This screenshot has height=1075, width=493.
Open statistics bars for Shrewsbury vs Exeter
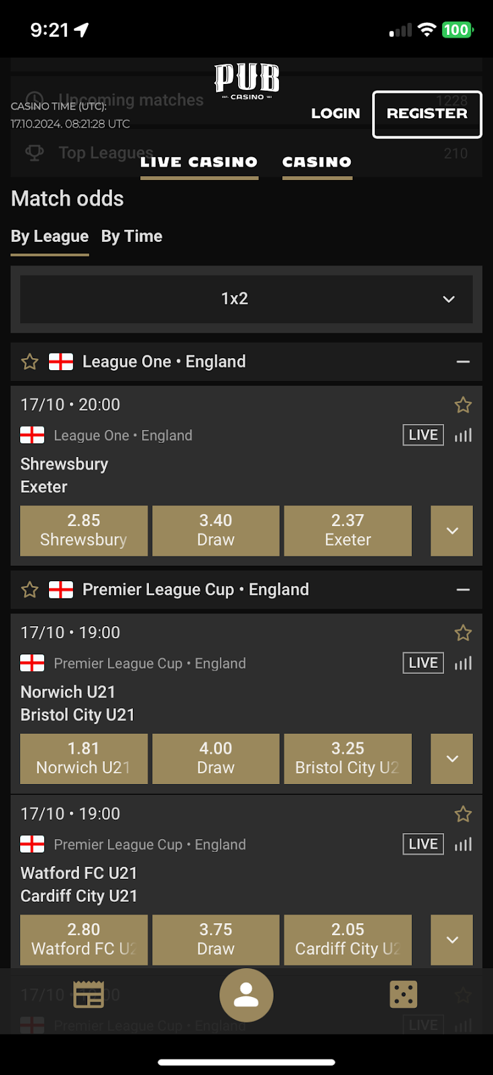[x=463, y=435]
